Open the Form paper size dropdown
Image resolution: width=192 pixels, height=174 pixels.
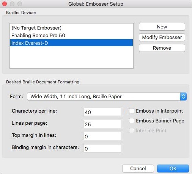point(107,97)
